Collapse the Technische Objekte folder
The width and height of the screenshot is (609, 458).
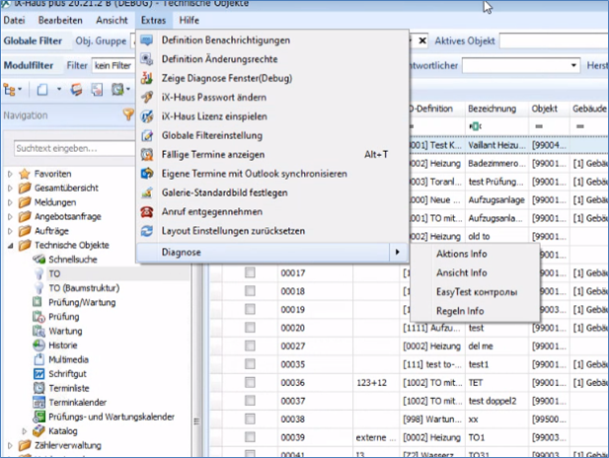[x=11, y=245]
